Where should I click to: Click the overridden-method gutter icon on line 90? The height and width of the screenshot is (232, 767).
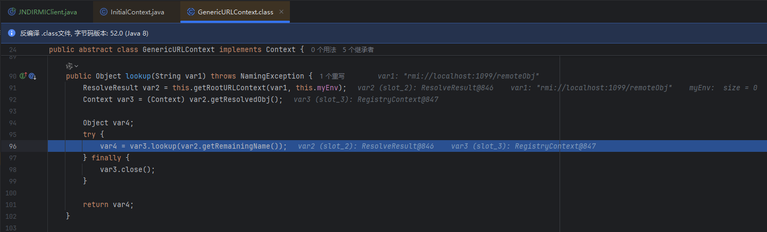(x=32, y=76)
